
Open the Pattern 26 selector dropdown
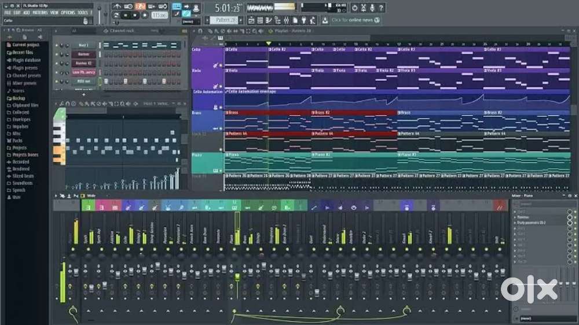point(224,20)
